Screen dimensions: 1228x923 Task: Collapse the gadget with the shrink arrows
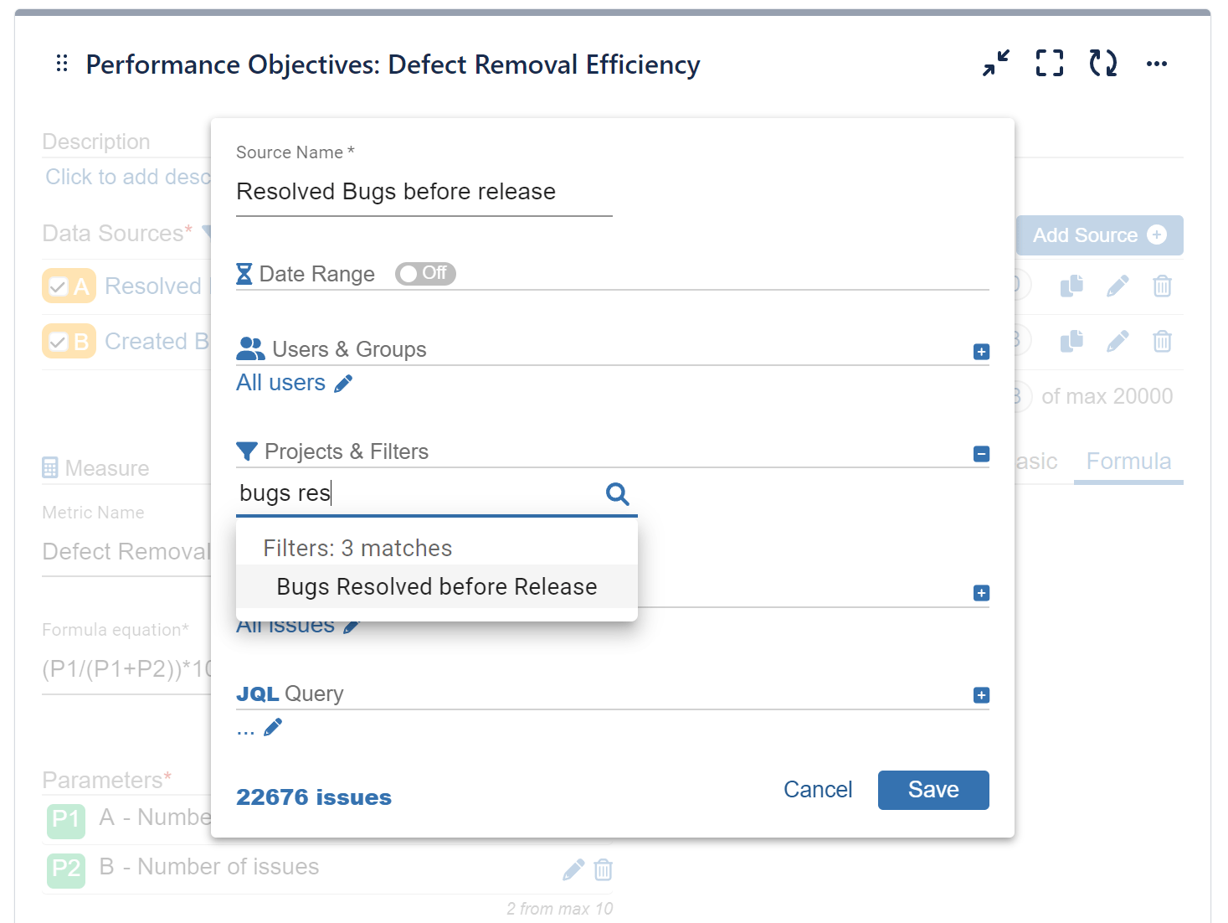995,63
